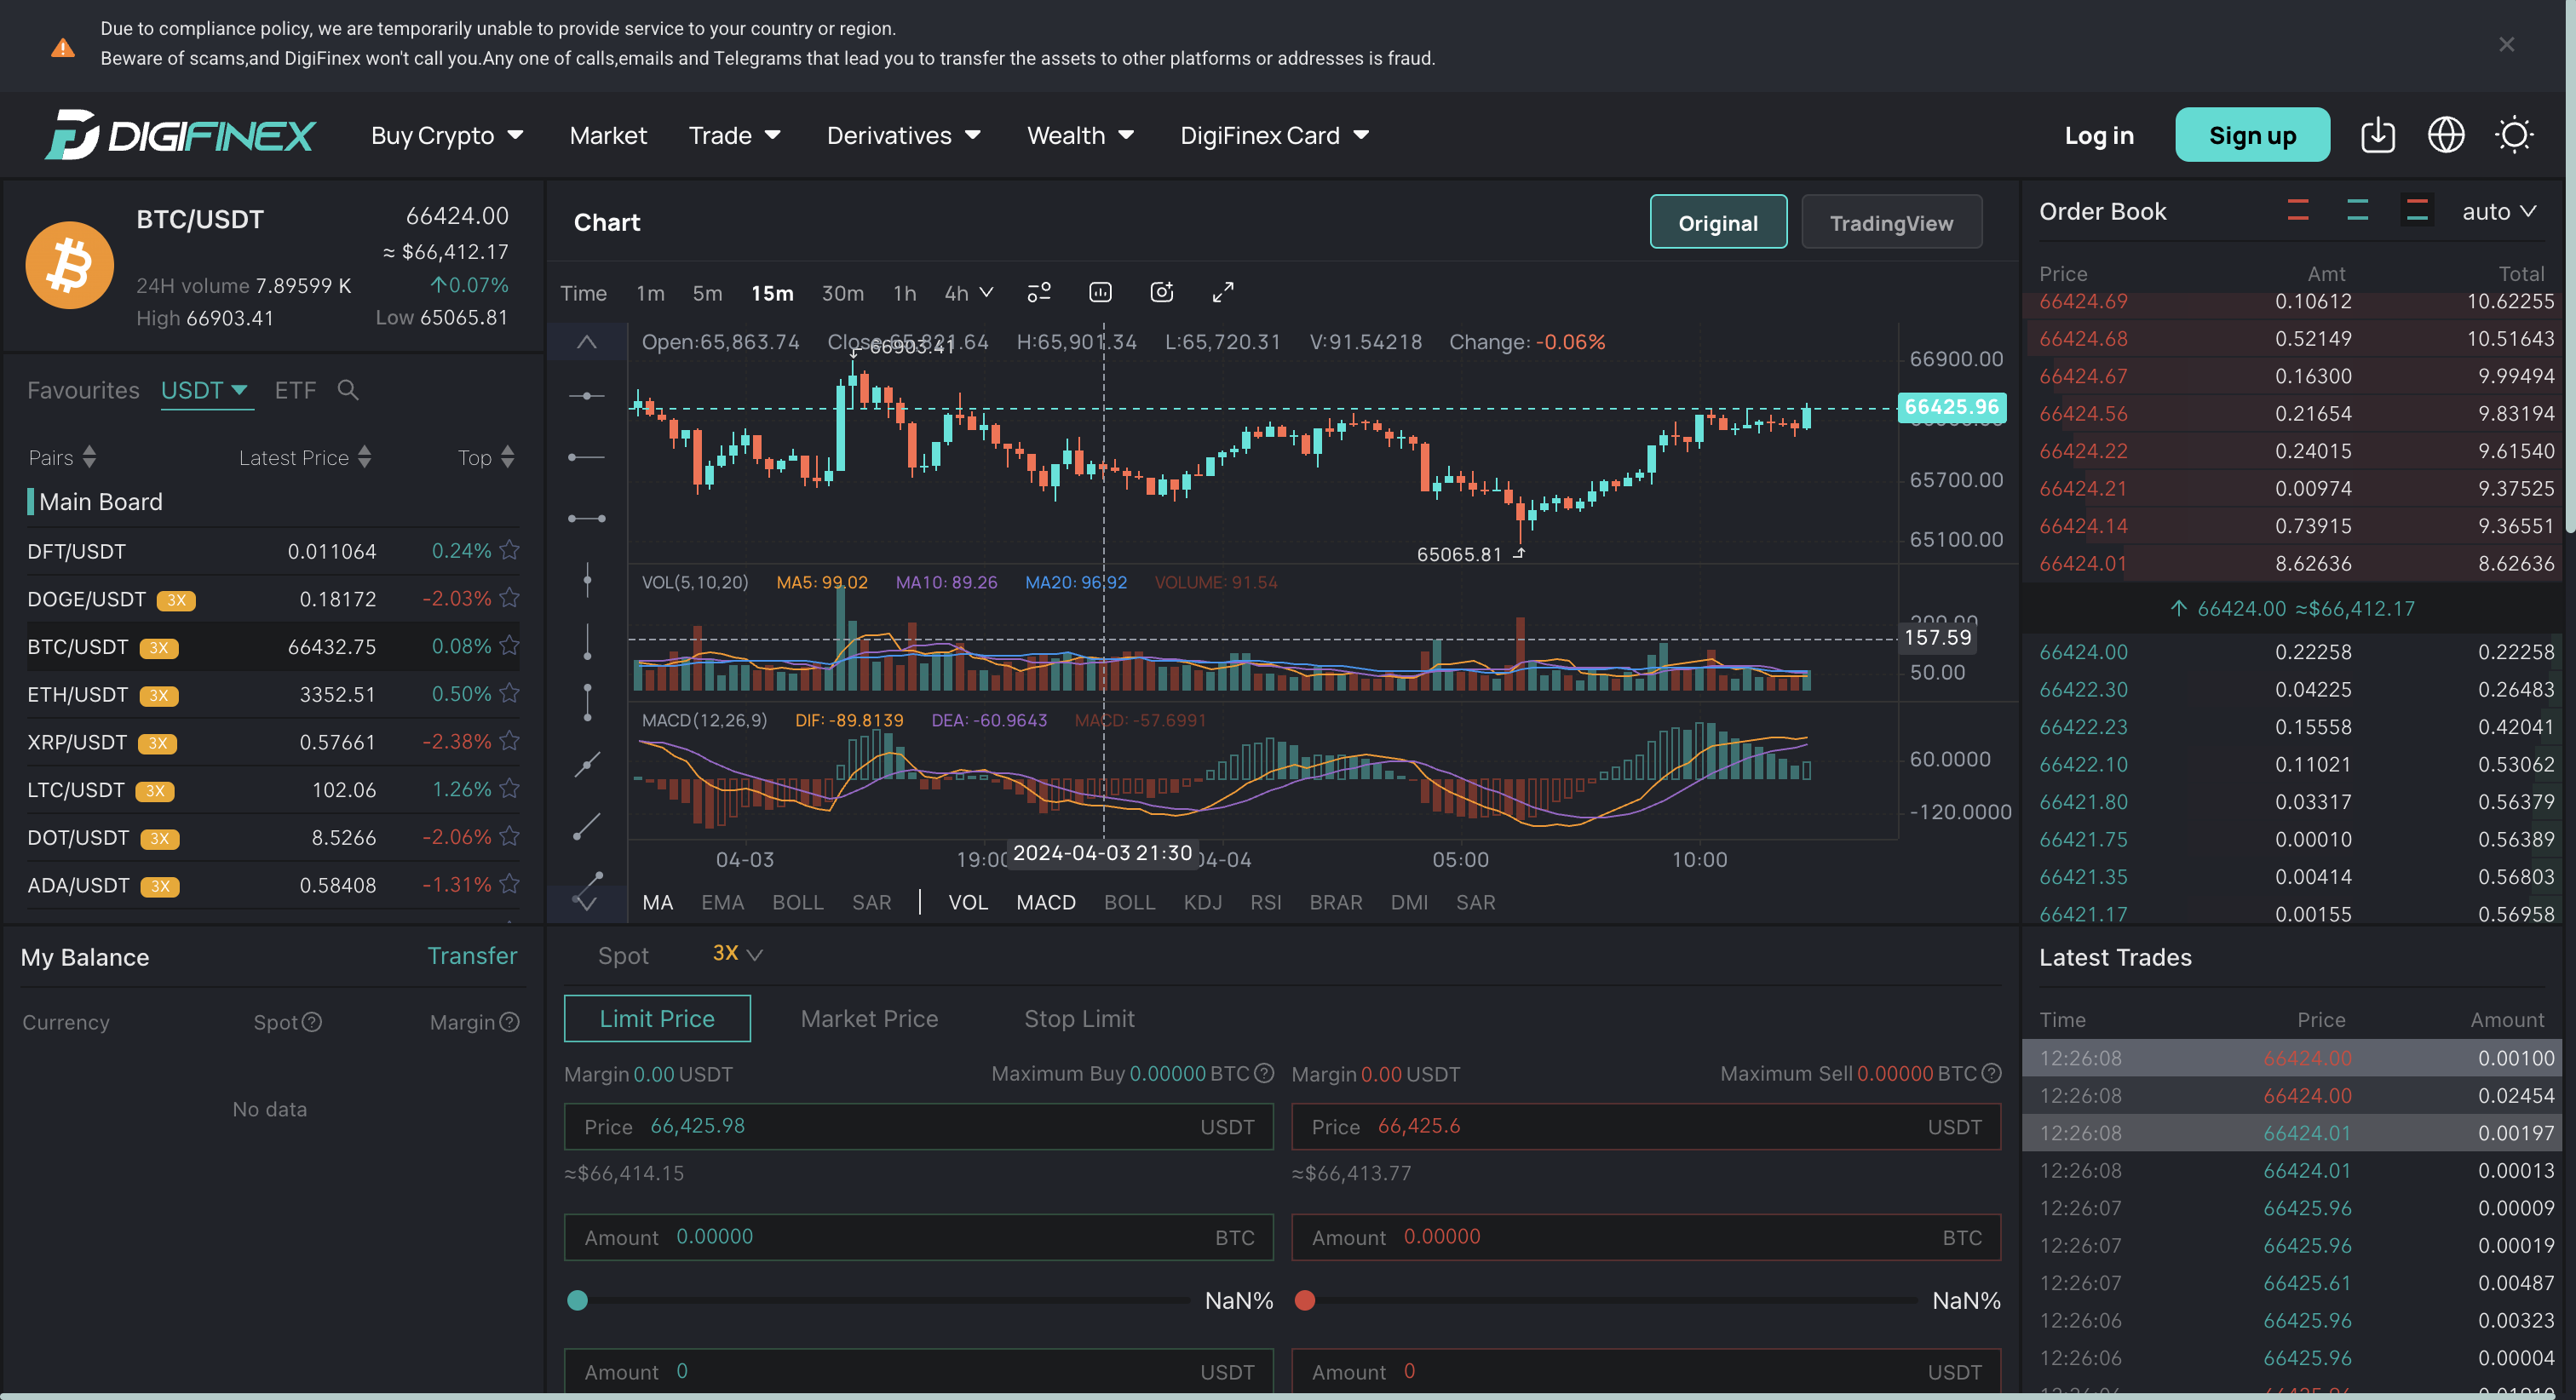
Task: Favourite the BTC/USDT pair star
Action: [x=509, y=646]
